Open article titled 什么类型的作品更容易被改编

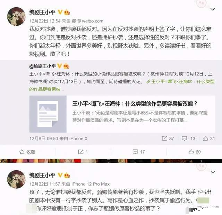135,104
